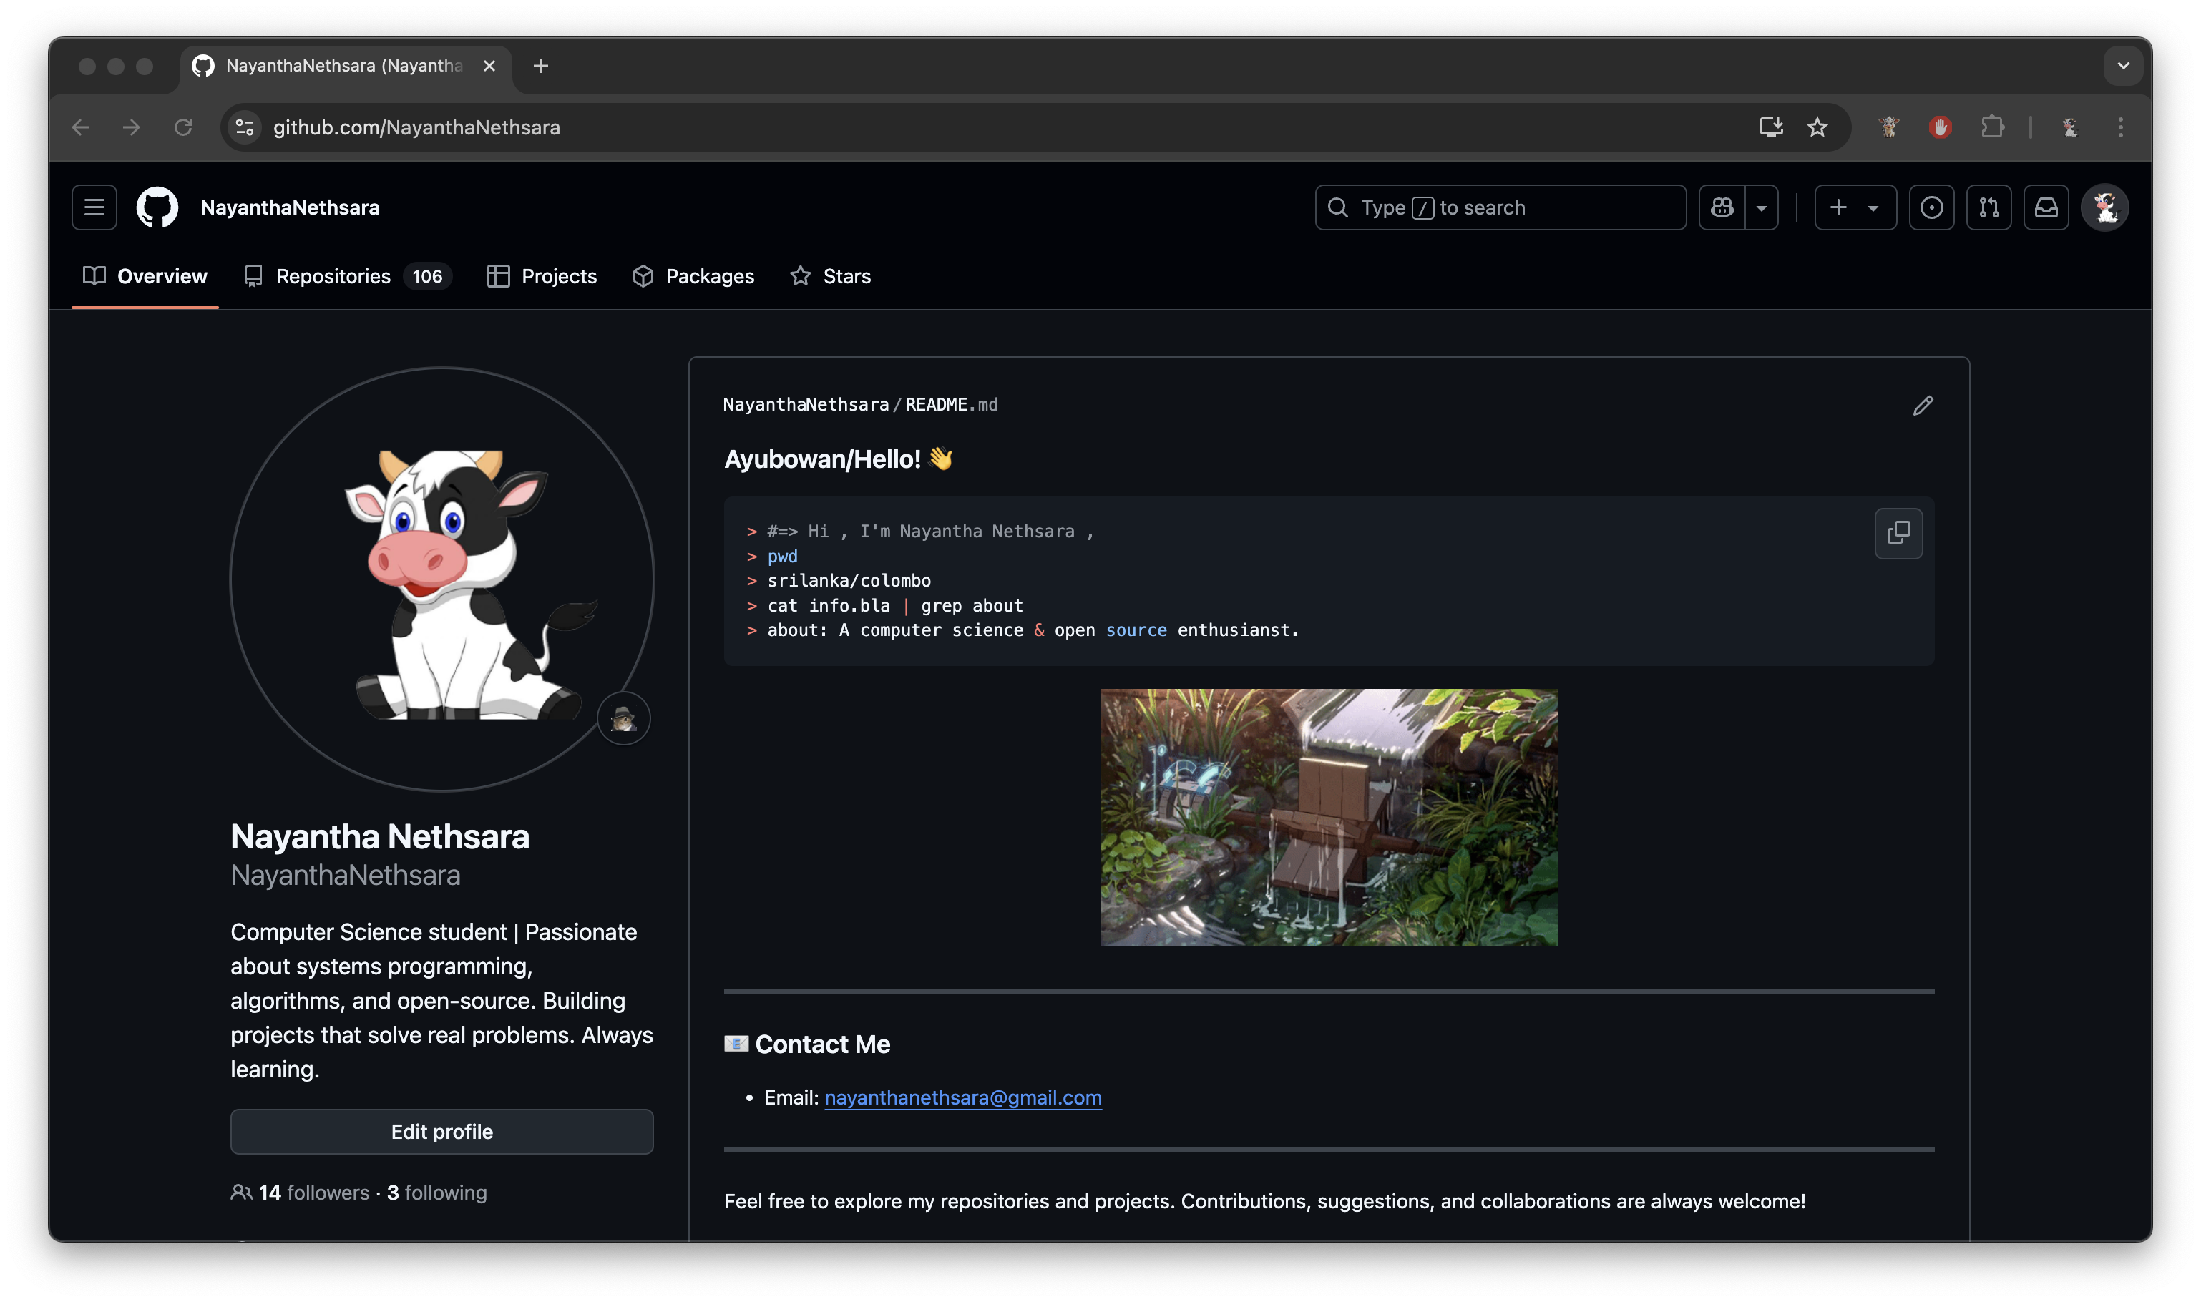Image resolution: width=2201 pixels, height=1302 pixels.
Task: Select the Overview tab
Action: click(145, 276)
